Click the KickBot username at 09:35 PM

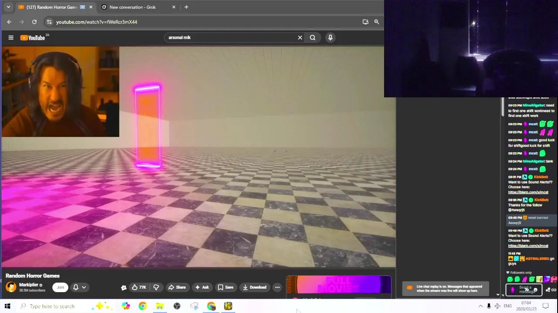point(541,200)
